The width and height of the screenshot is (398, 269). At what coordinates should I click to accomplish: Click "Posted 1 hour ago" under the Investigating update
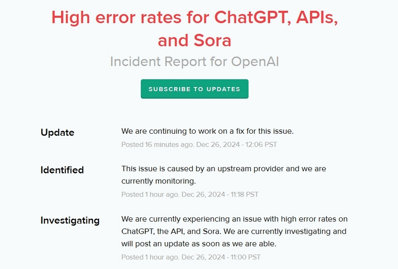[x=150, y=257]
